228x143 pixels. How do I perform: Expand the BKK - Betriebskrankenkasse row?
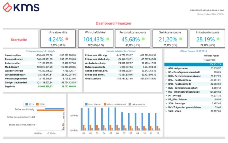(x=166, y=76)
